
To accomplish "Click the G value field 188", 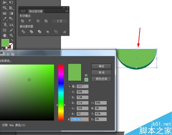I will pyautogui.click(x=83, y=108).
